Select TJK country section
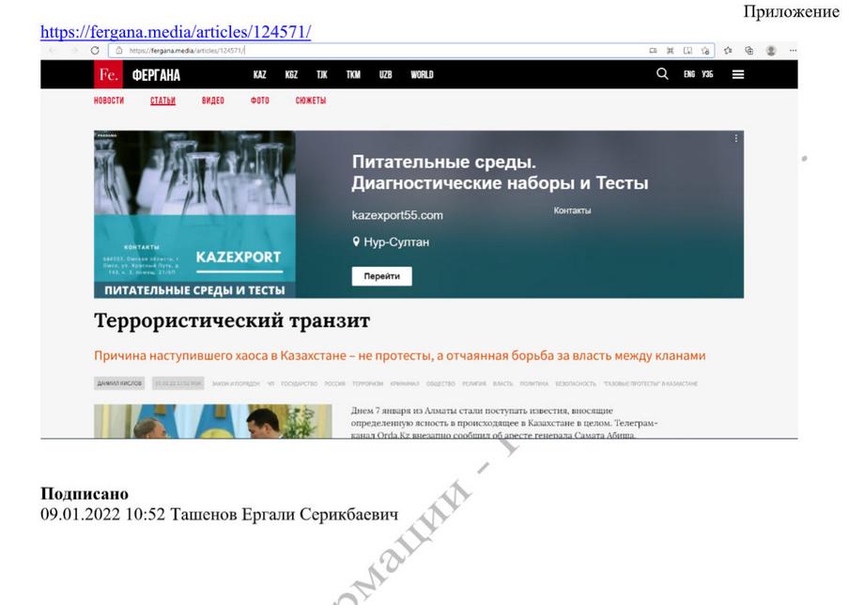 tap(322, 74)
